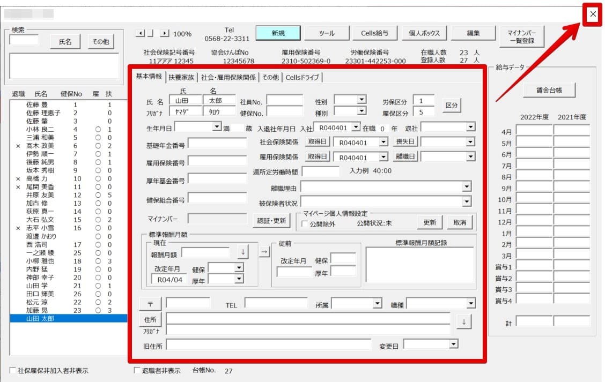Click the 住所 button

151,319
